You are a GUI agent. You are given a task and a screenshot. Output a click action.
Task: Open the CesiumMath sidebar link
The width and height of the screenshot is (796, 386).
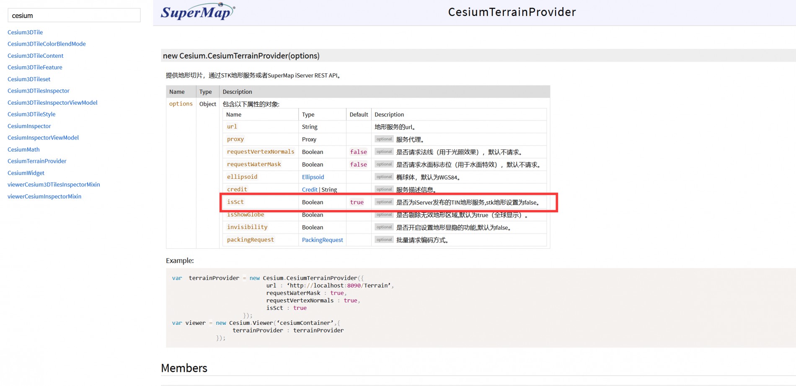pos(23,149)
